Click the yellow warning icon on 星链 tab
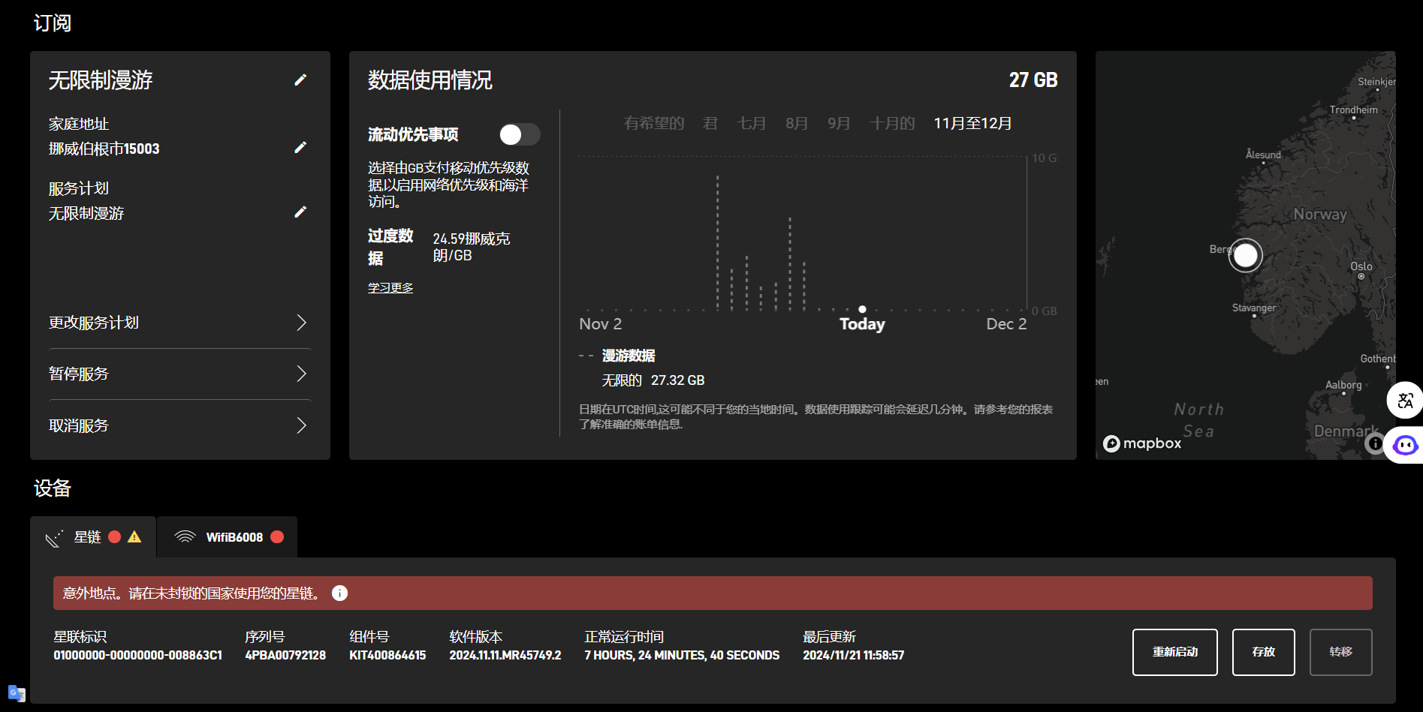 click(134, 536)
